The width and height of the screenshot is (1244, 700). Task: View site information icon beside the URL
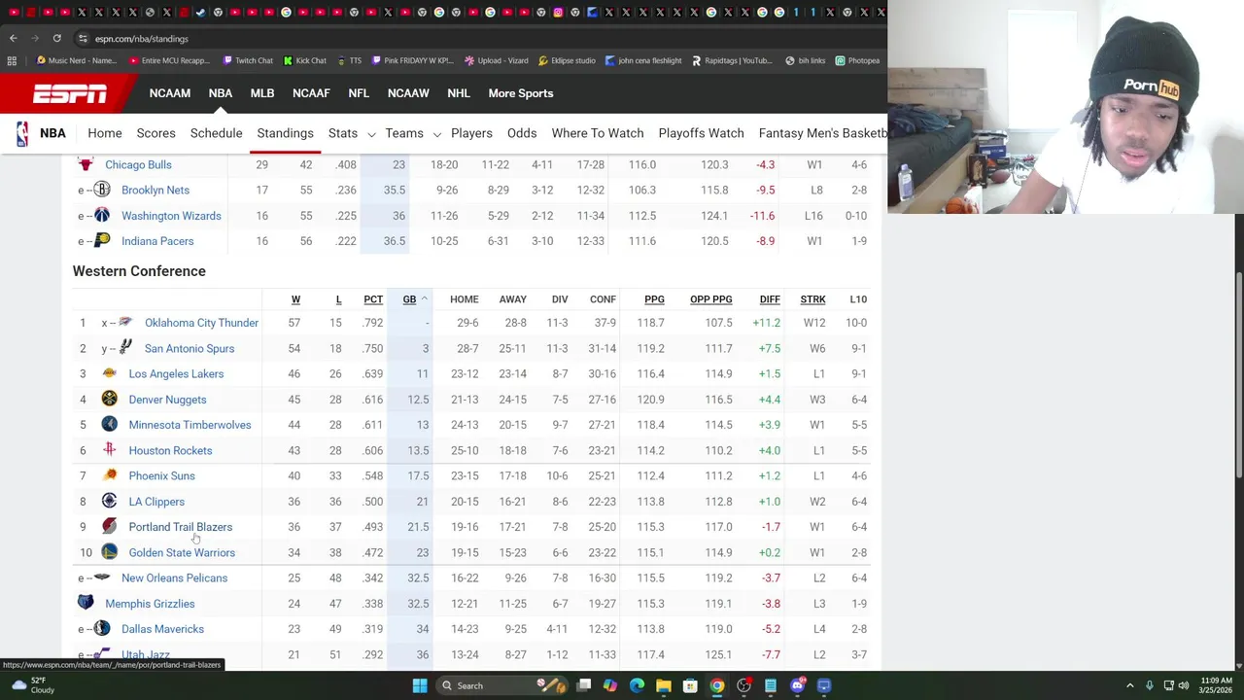click(83, 38)
